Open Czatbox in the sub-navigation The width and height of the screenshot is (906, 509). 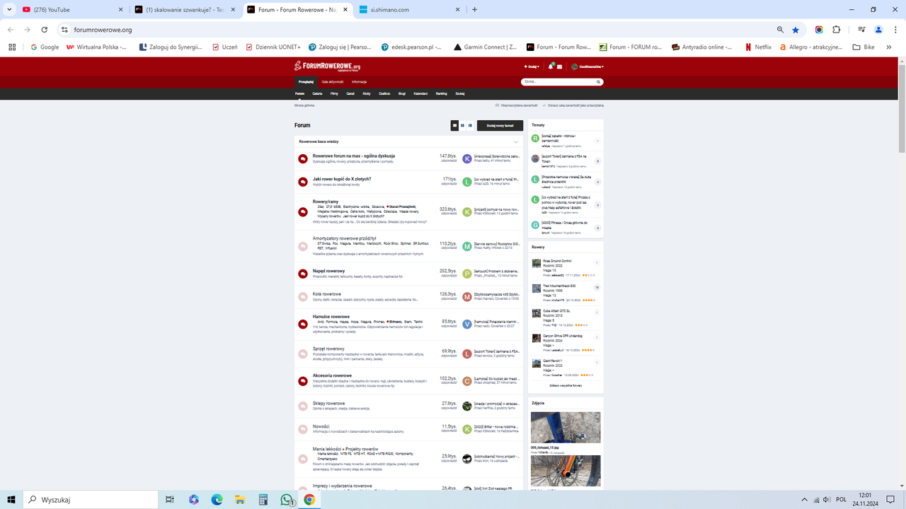pyautogui.click(x=384, y=93)
